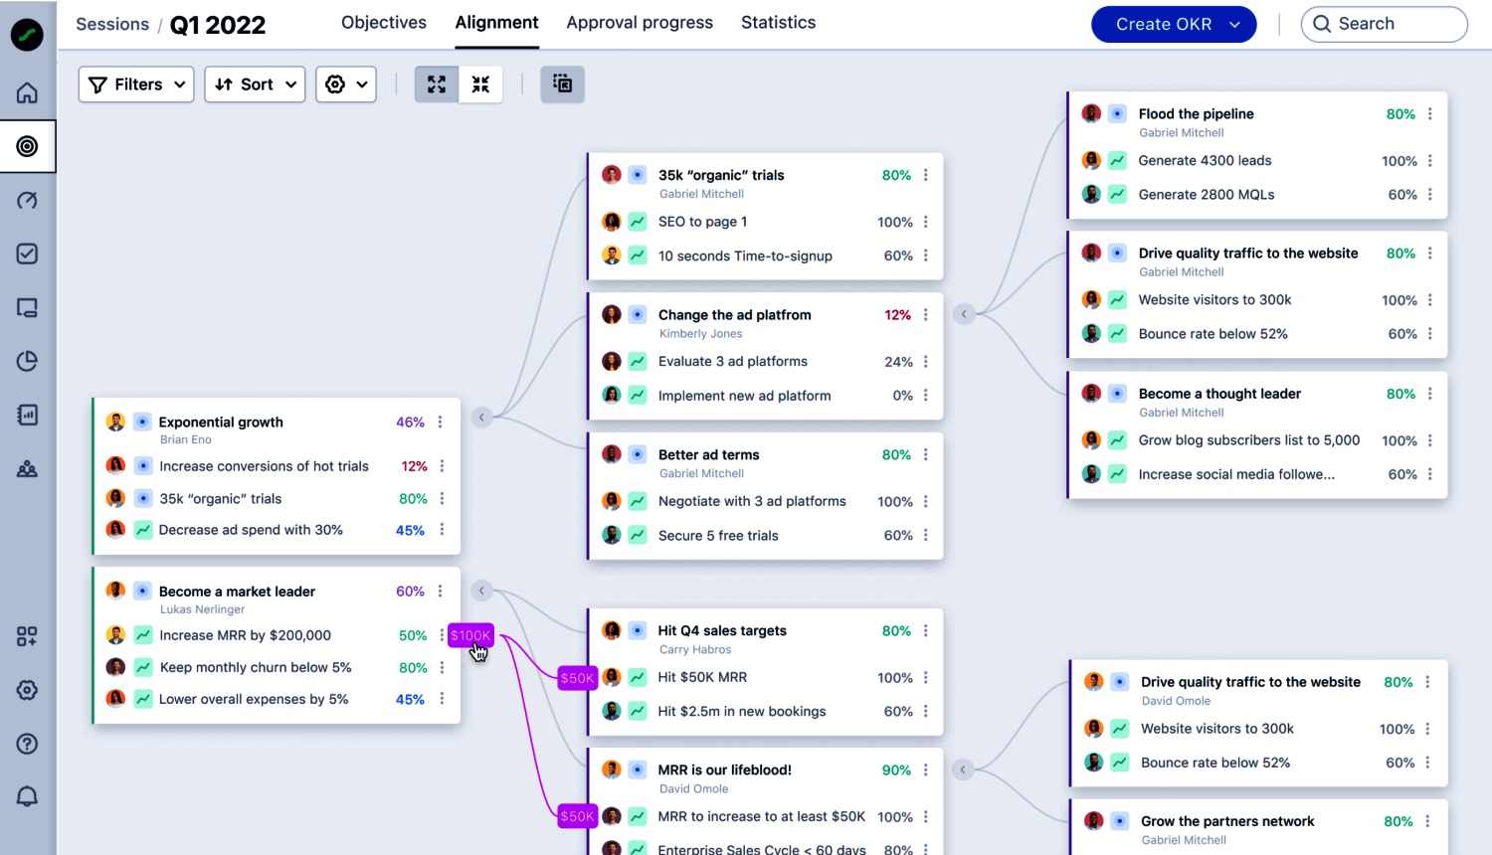Open the Reports notebook icon in sidebar
This screenshot has height=855, width=1492.
click(27, 415)
